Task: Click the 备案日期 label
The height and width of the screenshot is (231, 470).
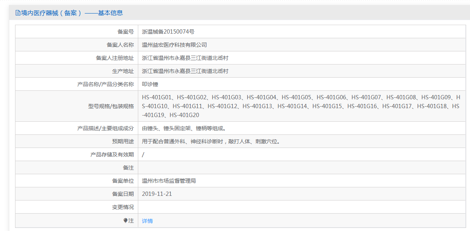Action: (123, 194)
